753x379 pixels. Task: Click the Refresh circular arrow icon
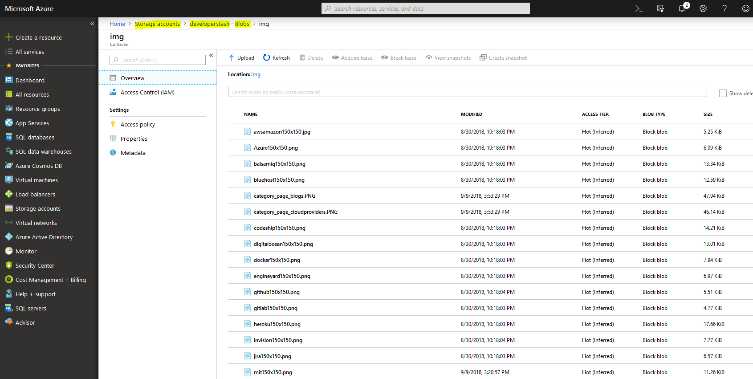(266, 57)
